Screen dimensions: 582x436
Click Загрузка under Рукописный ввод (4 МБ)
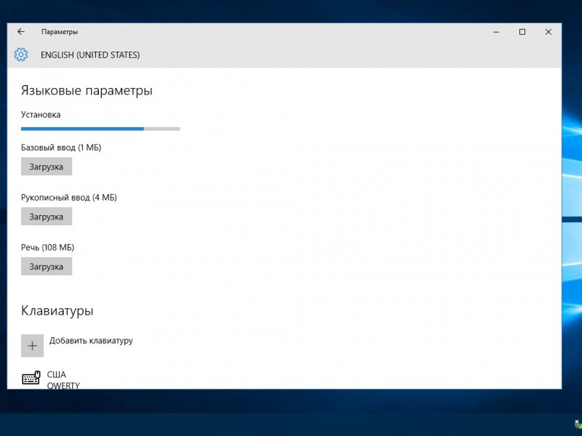47,217
